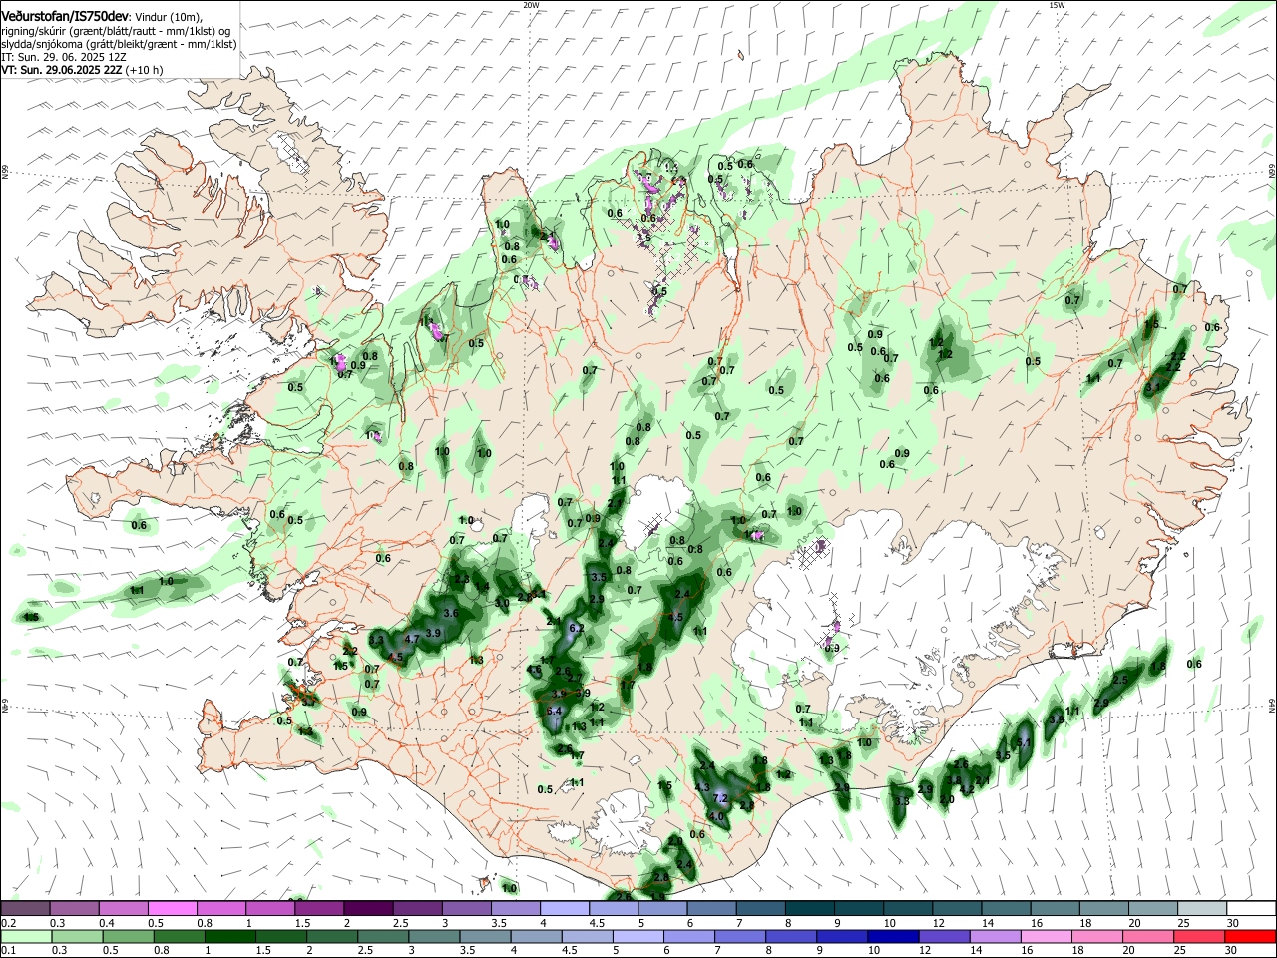Click the 4.0 precipitation value on map
1277x958 pixels.
pos(715,816)
